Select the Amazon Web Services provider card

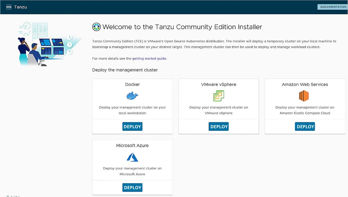click(x=305, y=106)
